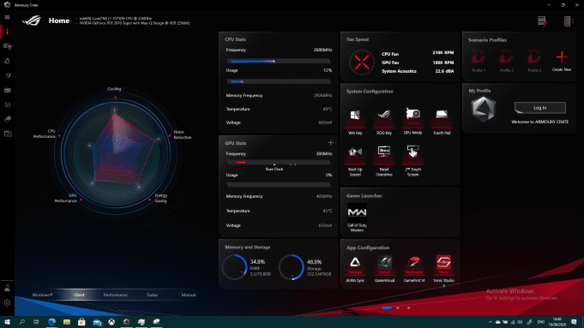
Task: Open the Devices sidebar icon
Action: pyautogui.click(x=8, y=46)
